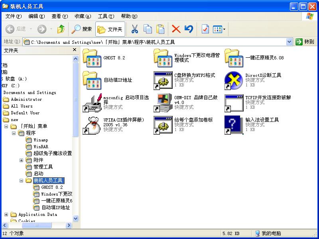Click tree pane horizontal scroll right arrow
This screenshot has width=319, height=239.
(x=69, y=225)
